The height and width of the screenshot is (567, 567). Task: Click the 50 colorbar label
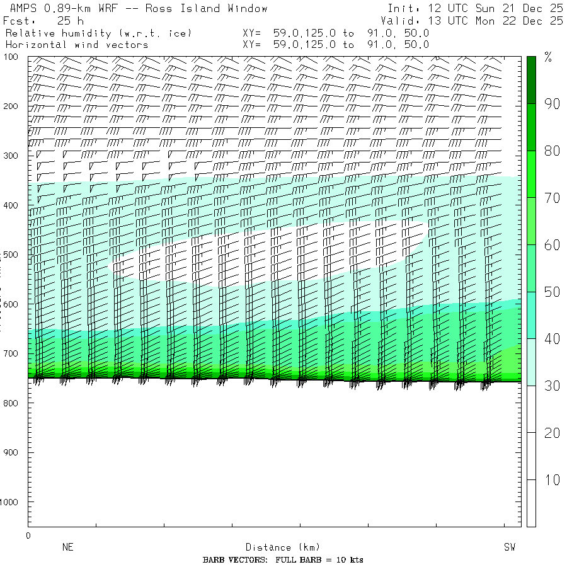552,292
